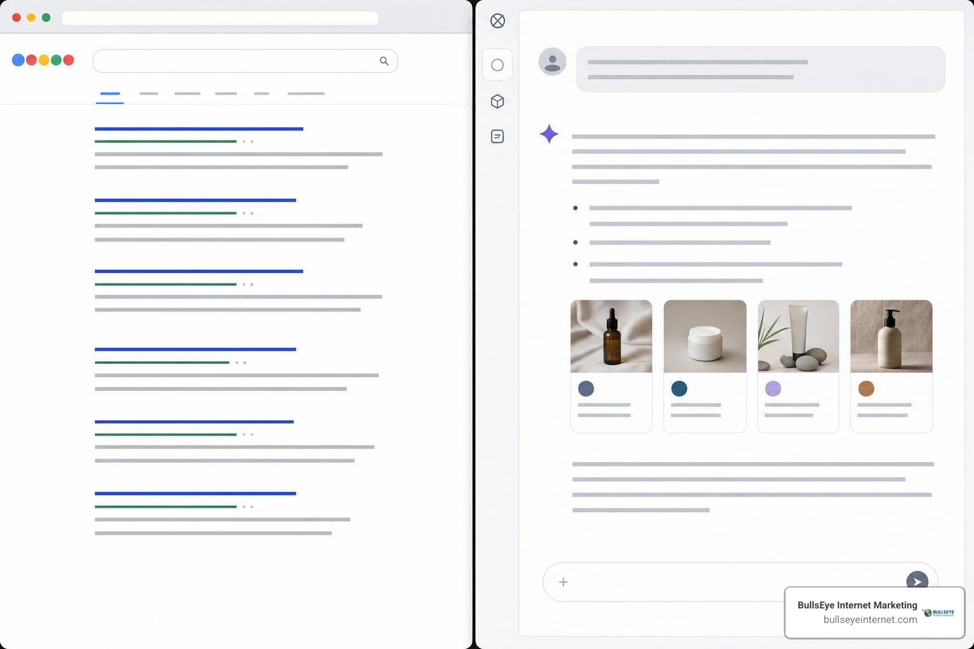This screenshot has height=649, width=974.
Task: Click the plus attach icon in chat input
Action: click(x=563, y=582)
